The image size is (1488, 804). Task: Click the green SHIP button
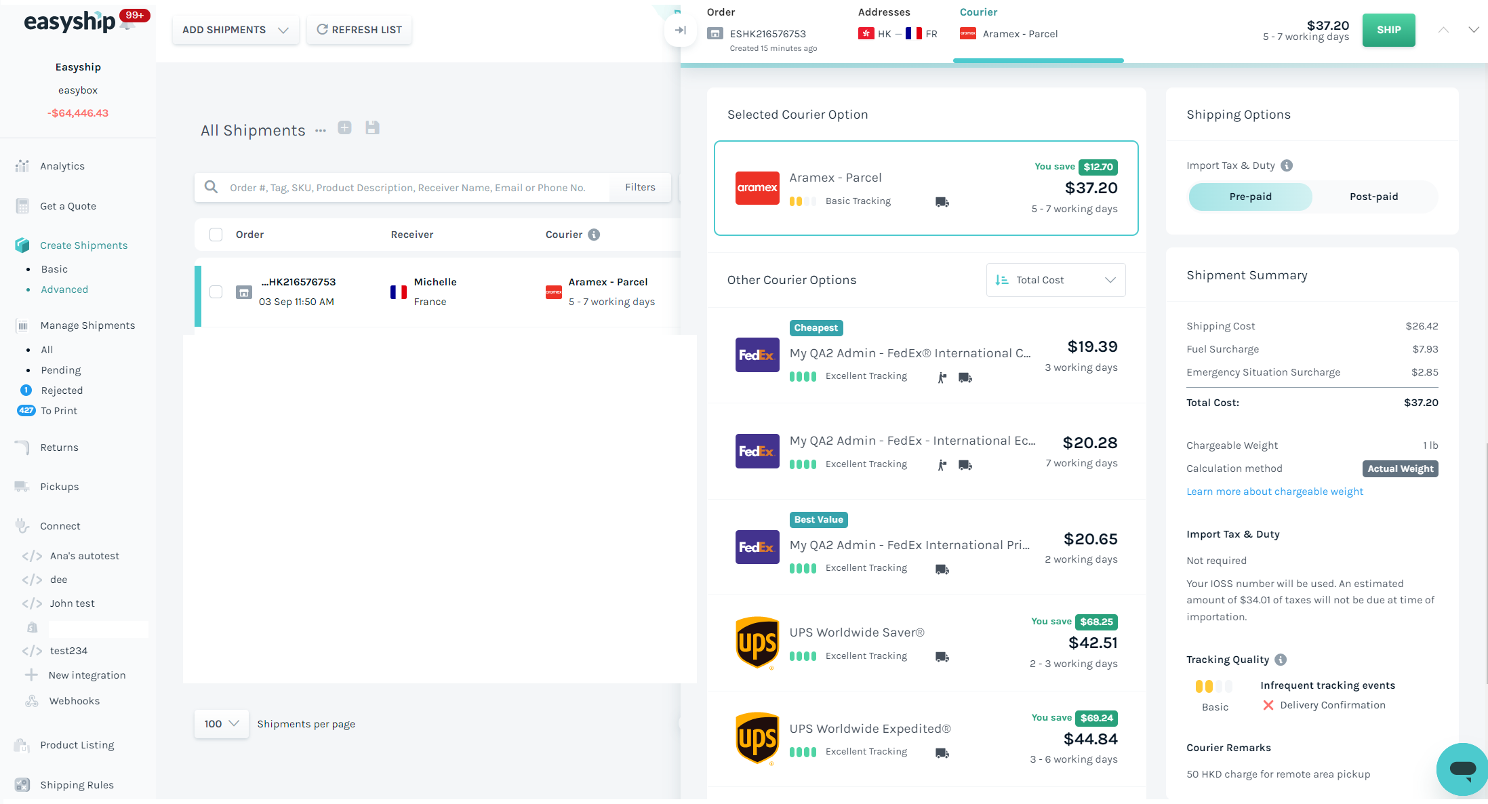point(1388,30)
